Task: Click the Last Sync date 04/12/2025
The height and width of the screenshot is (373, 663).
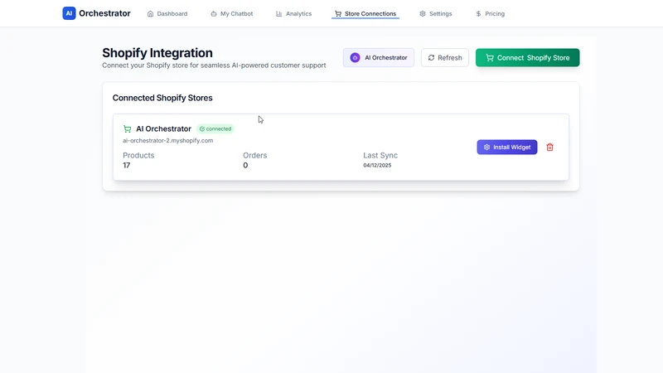Action: point(377,165)
